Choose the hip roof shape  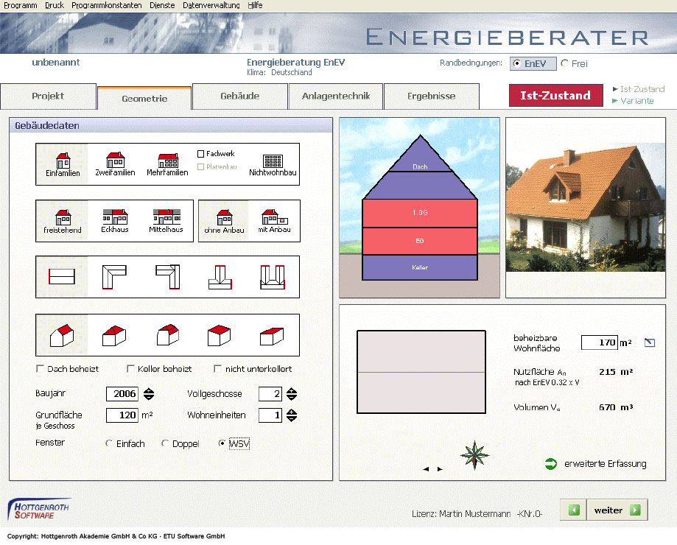114,336
